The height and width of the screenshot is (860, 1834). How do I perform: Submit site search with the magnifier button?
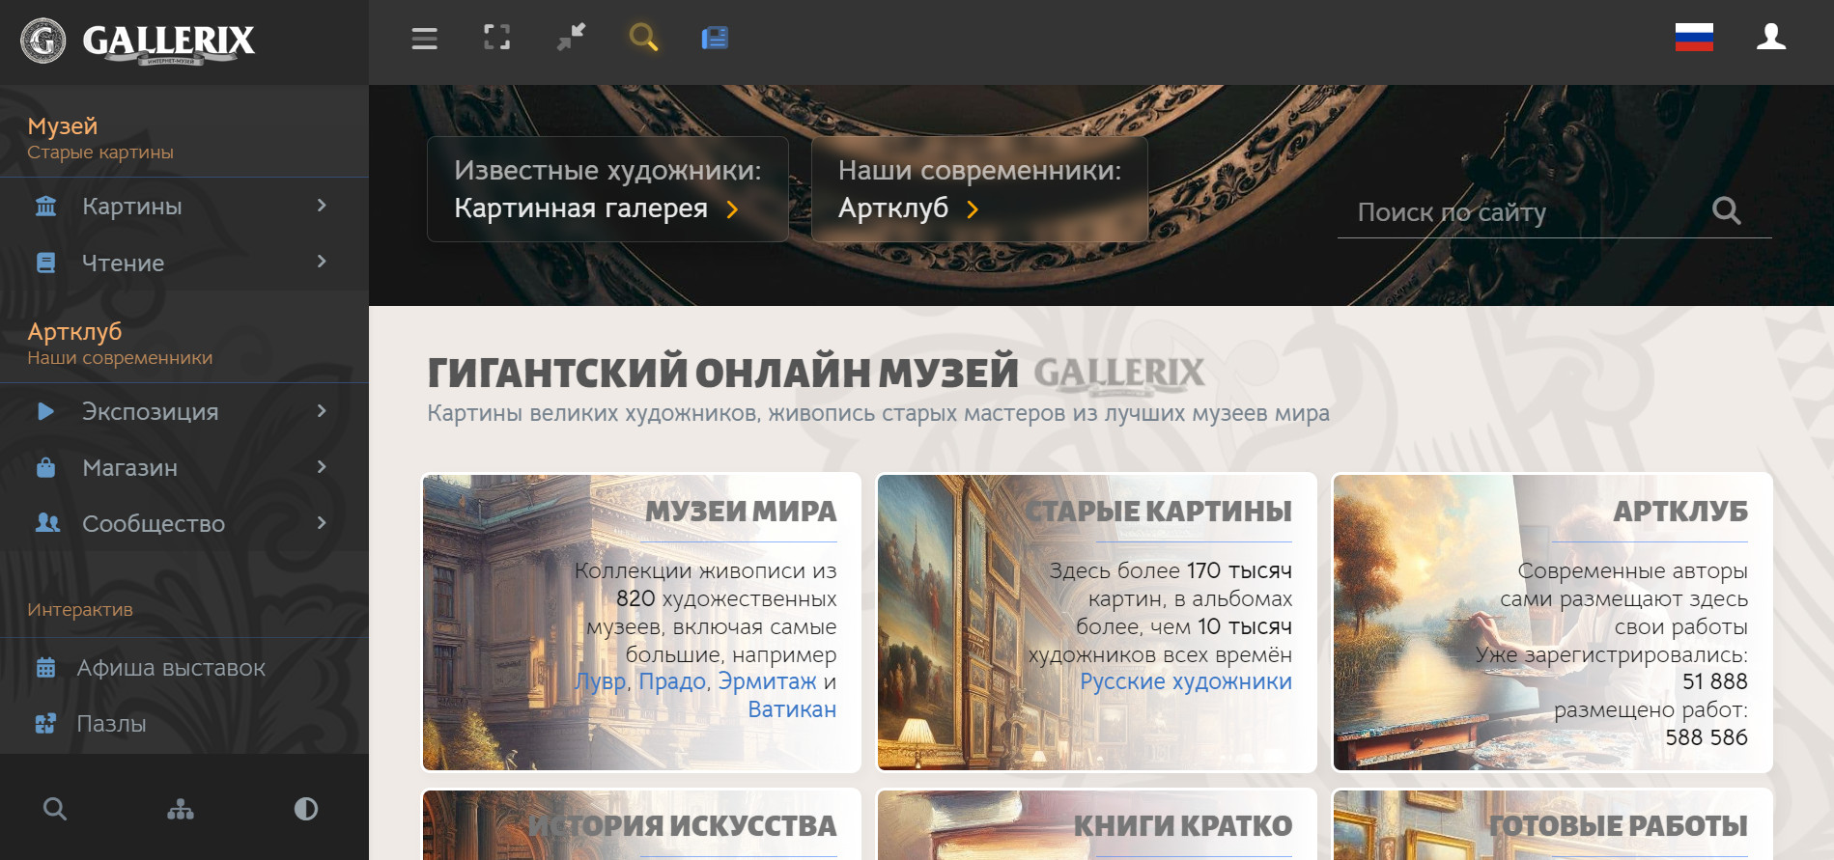click(1726, 210)
